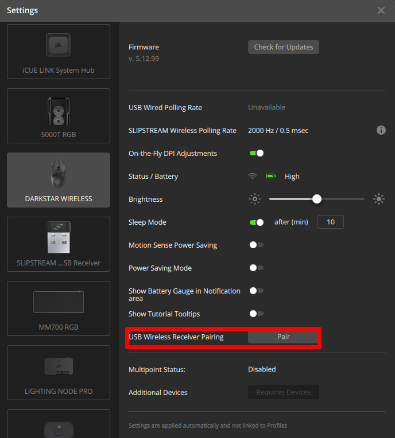This screenshot has width=395, height=438.
Task: Select the partially visible bottom device card
Action: [x=59, y=424]
